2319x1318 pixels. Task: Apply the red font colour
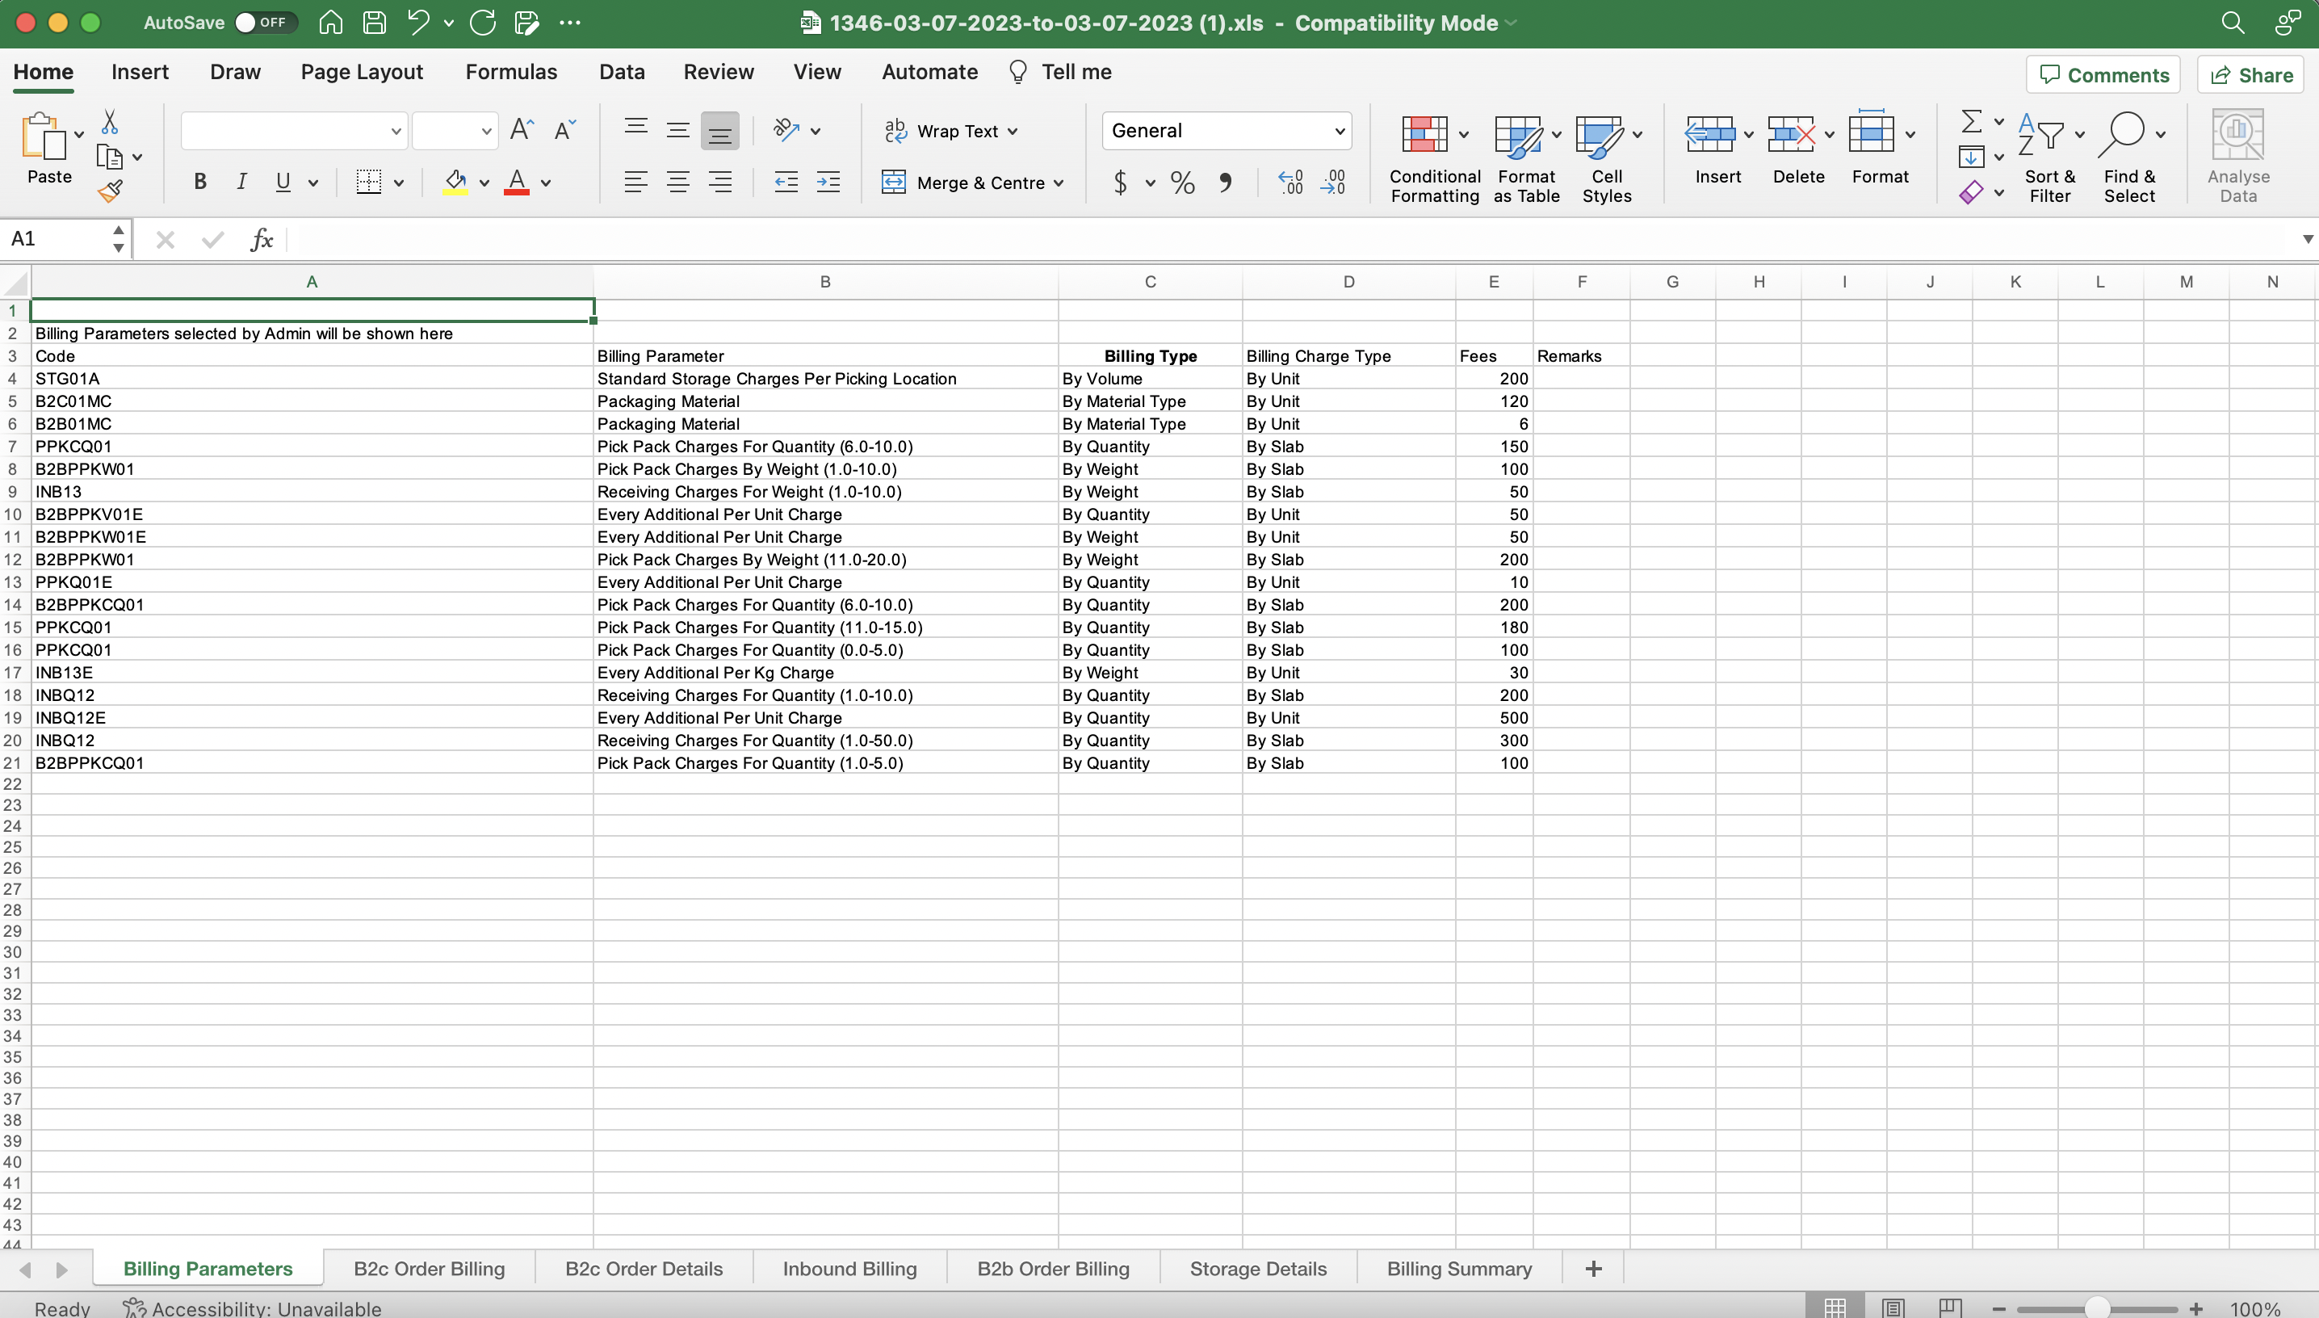[x=517, y=182]
